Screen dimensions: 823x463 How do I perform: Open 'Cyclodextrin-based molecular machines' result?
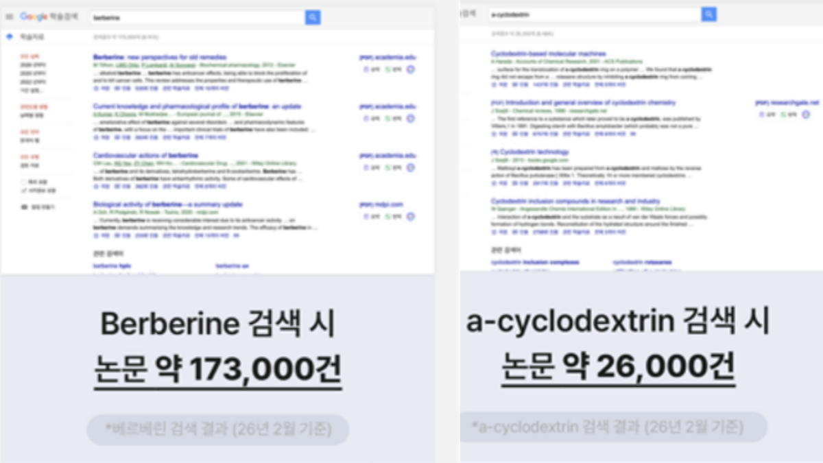click(x=548, y=54)
